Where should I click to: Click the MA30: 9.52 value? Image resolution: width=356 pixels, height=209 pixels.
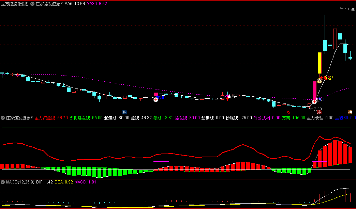pyautogui.click(x=97, y=4)
